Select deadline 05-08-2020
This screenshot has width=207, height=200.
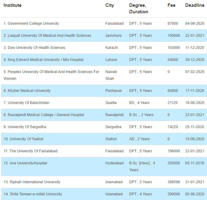pos(195,194)
